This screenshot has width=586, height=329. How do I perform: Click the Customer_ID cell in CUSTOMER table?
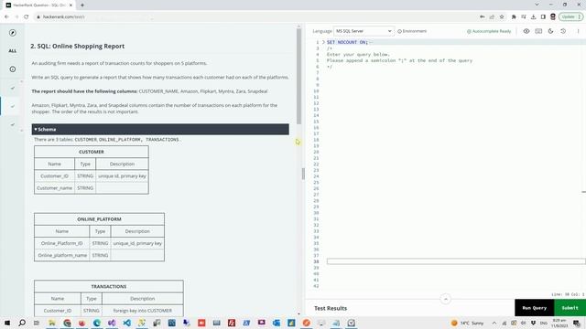pos(55,175)
